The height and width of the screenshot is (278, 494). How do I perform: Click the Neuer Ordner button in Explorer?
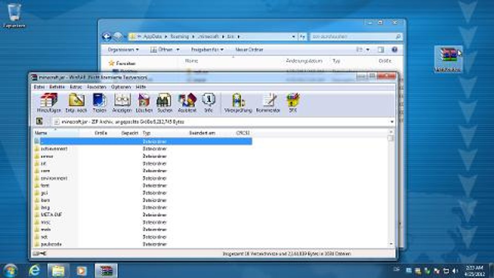[x=249, y=49]
